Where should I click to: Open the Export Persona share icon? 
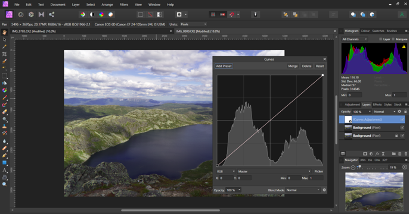click(x=51, y=14)
